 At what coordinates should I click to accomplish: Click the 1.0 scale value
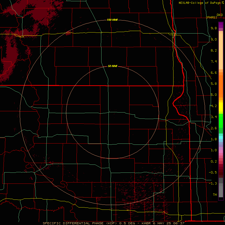click(x=214, y=150)
